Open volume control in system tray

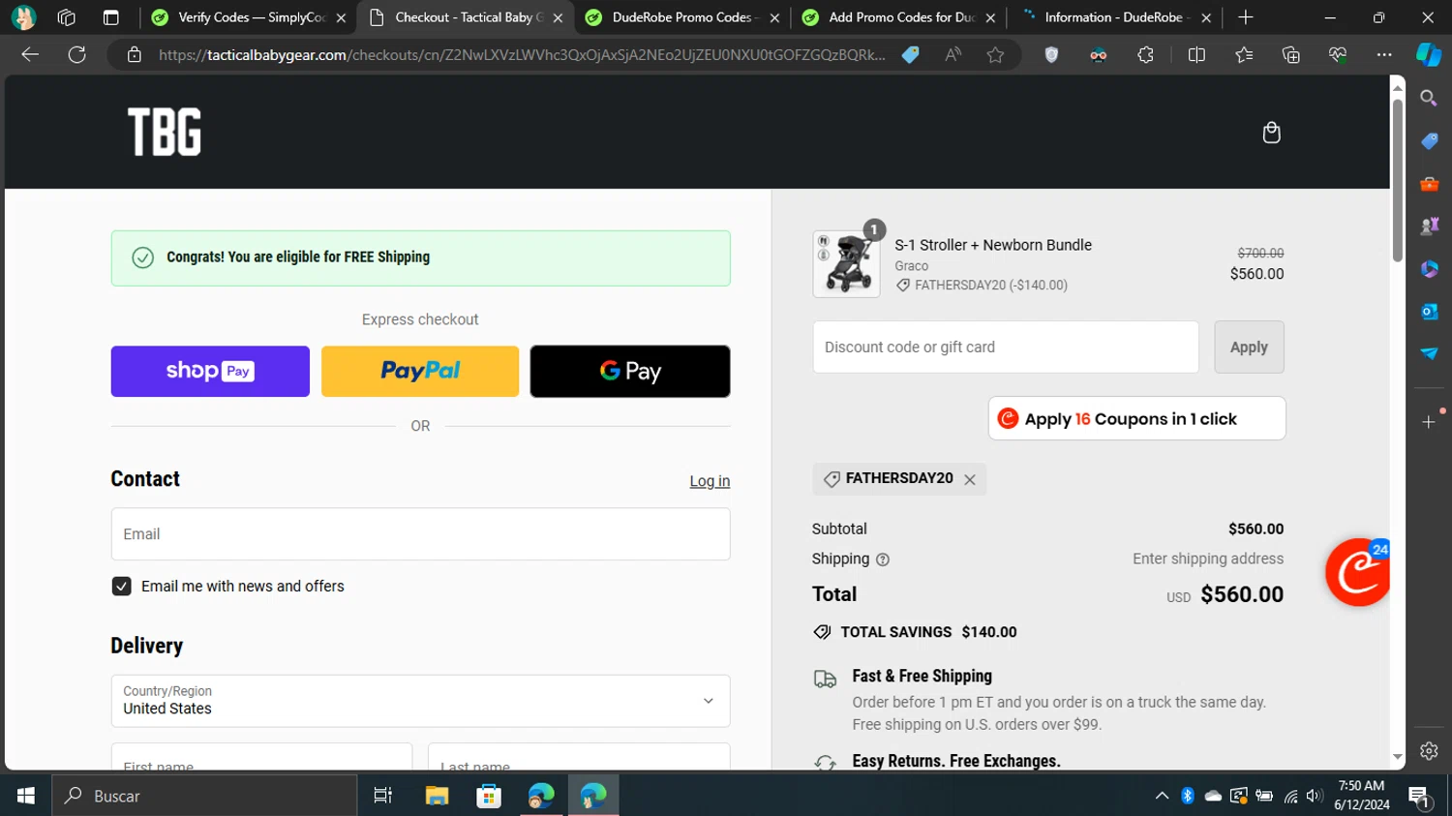[x=1314, y=796]
